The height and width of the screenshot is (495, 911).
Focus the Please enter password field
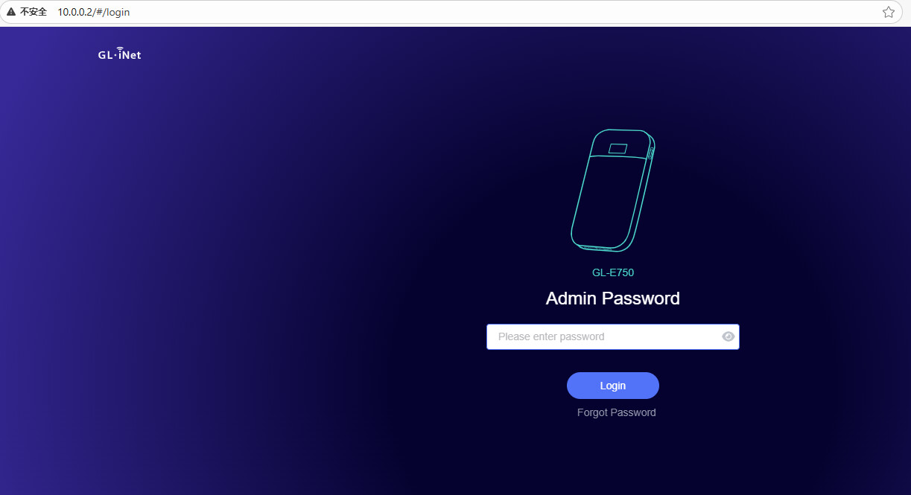tap(613, 336)
